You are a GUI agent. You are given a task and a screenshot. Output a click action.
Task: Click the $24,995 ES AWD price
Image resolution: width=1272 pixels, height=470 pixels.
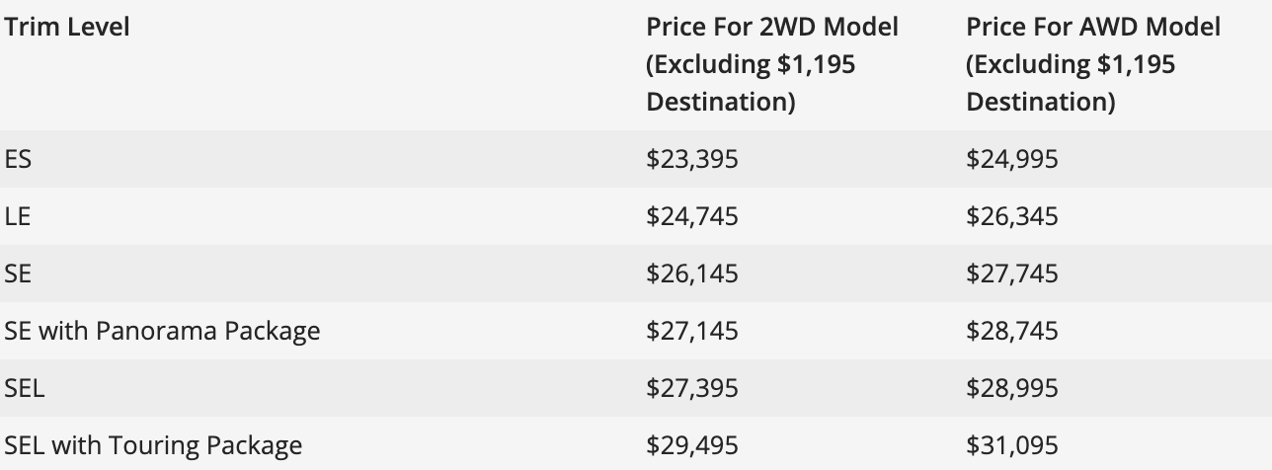pos(1011,159)
